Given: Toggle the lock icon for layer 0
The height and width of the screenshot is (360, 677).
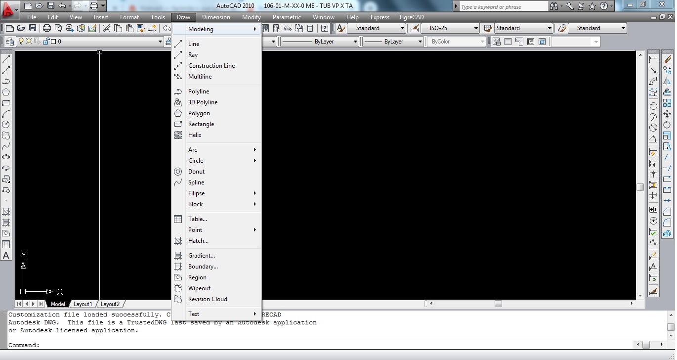Looking at the screenshot, I should pos(46,42).
